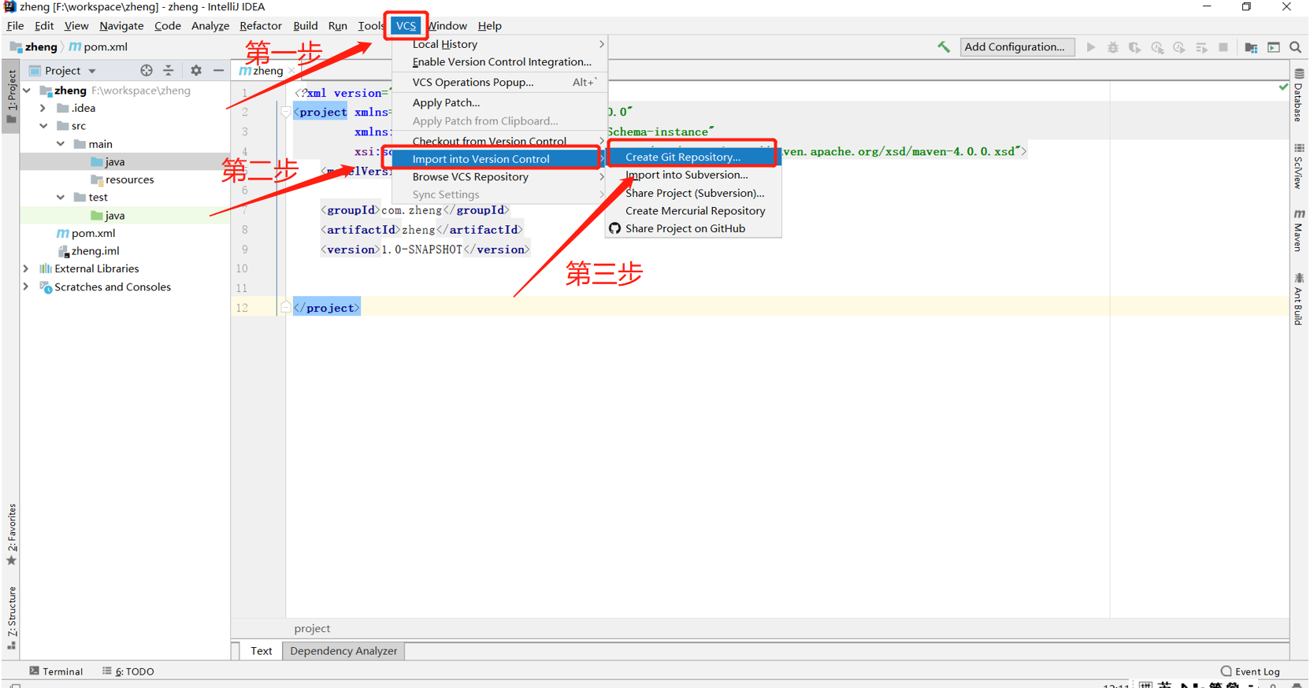The image size is (1310, 688).
Task: Click the artifactId line in editor
Action: [x=421, y=230]
